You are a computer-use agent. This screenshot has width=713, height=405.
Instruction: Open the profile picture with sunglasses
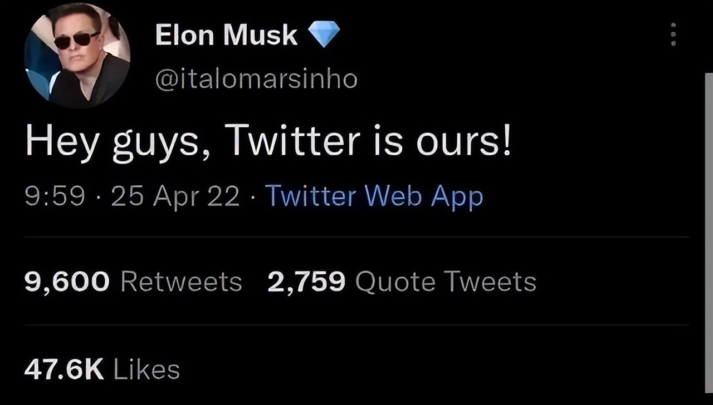(x=77, y=55)
